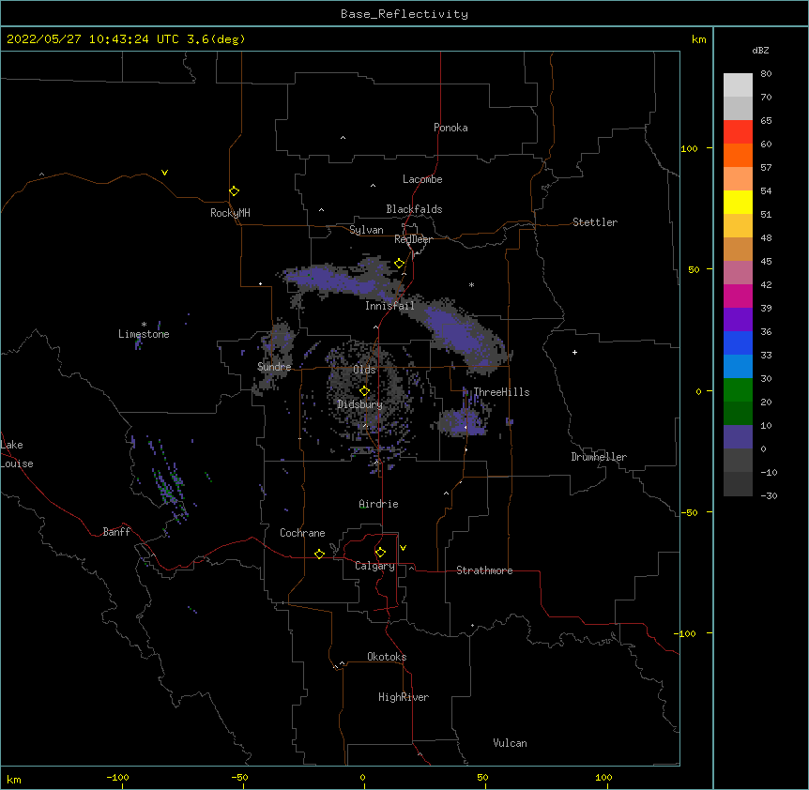Screen dimensions: 809x790
Task: Click the asterisk marker east of Innisfail
Action: 471,284
